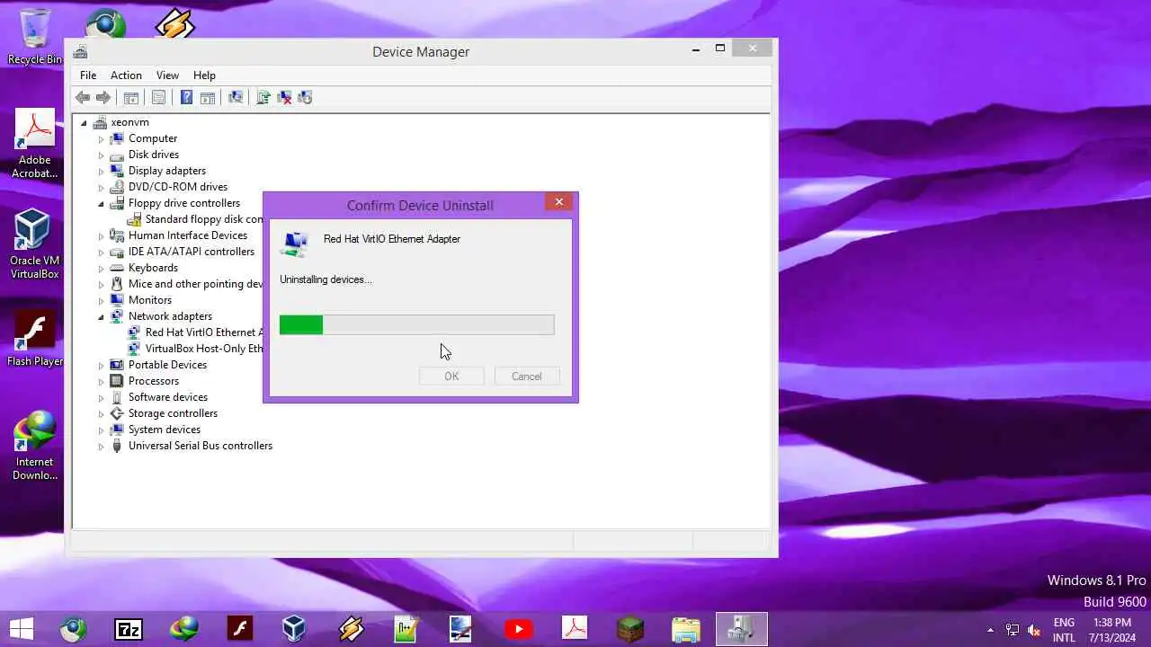
Task: Click the Windows Start button
Action: (21, 629)
